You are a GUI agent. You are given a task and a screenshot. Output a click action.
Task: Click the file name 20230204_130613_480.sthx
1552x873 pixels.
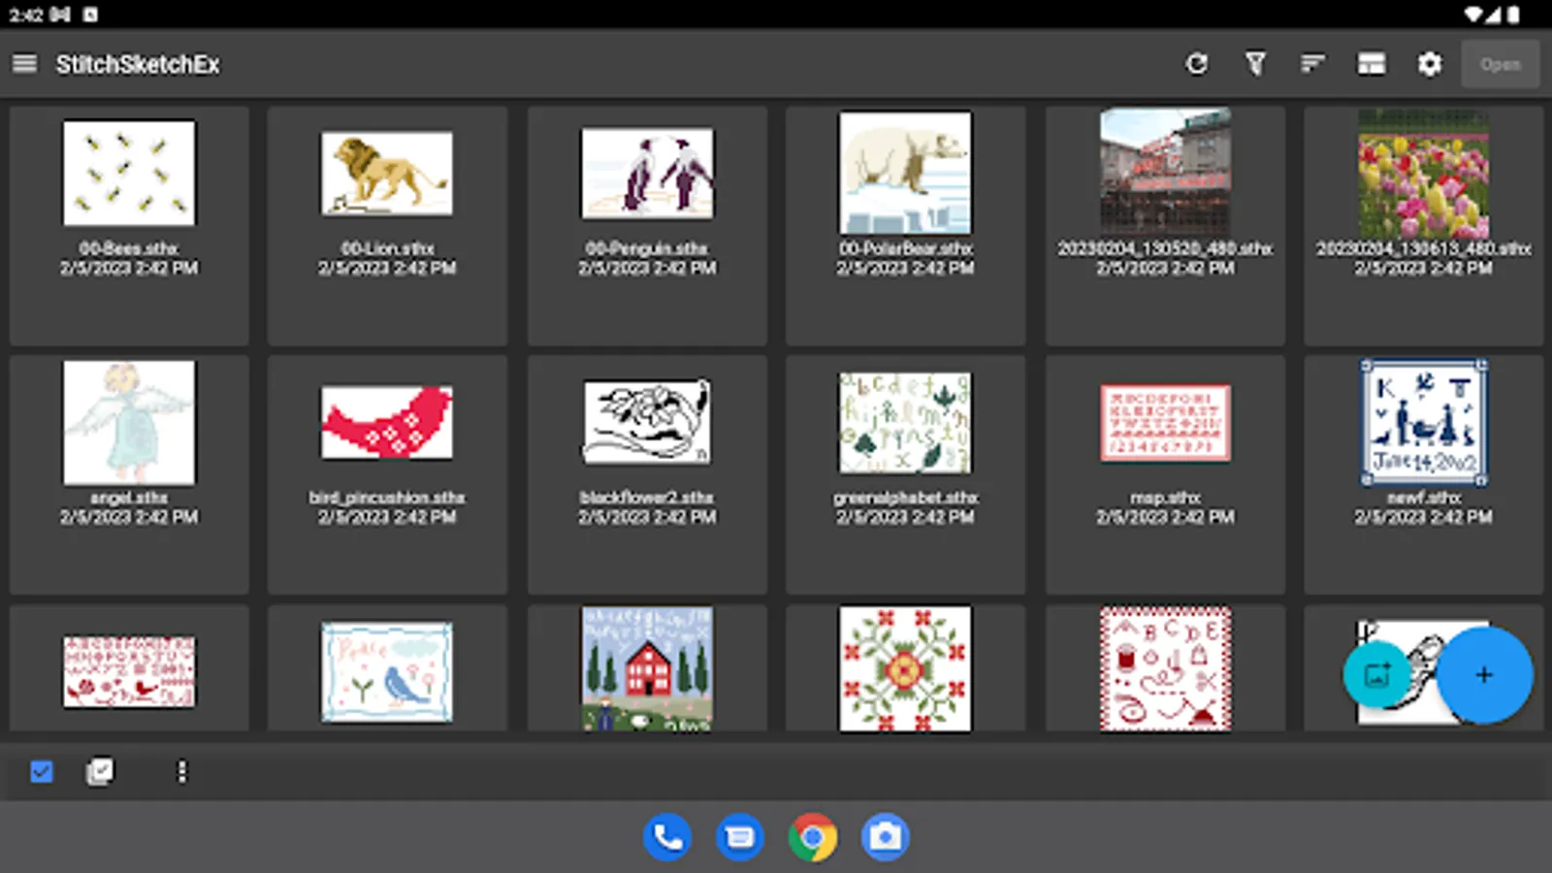[1423, 248]
